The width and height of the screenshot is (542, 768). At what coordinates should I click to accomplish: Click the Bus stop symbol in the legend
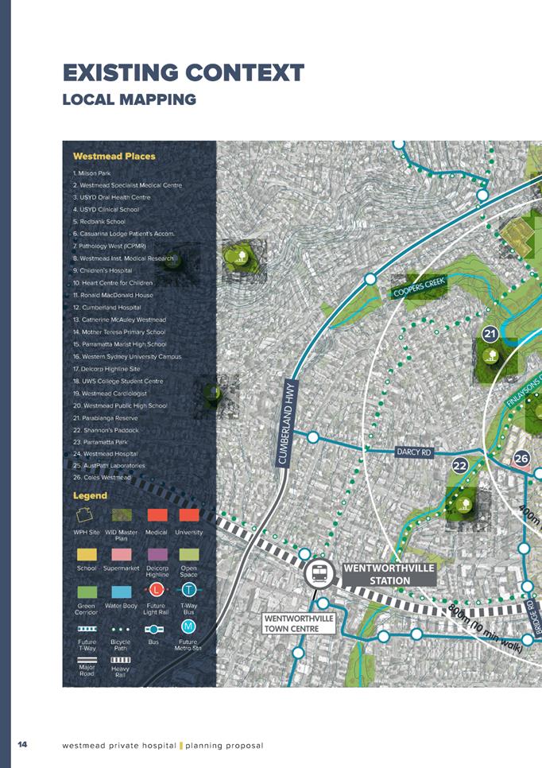tap(157, 628)
